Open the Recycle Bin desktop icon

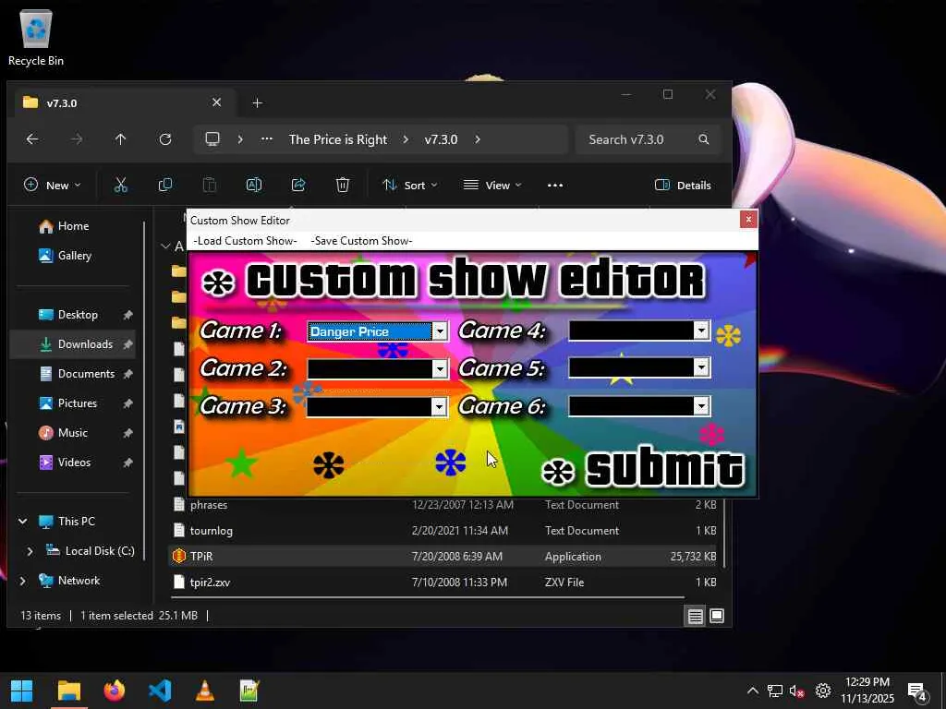(36, 38)
